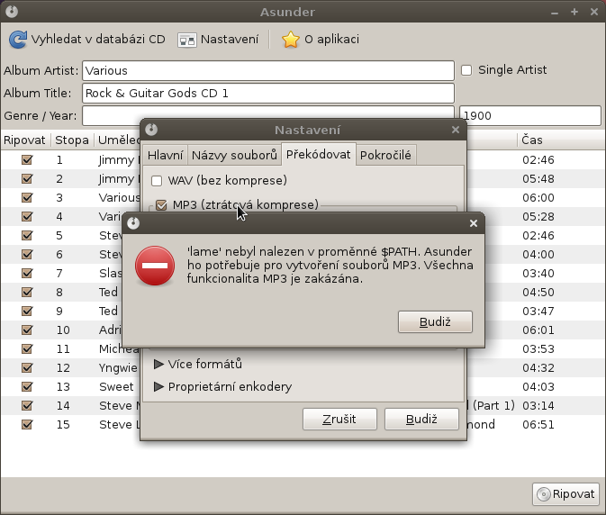Click the Album Title input field
This screenshot has width=606, height=515.
click(x=268, y=93)
